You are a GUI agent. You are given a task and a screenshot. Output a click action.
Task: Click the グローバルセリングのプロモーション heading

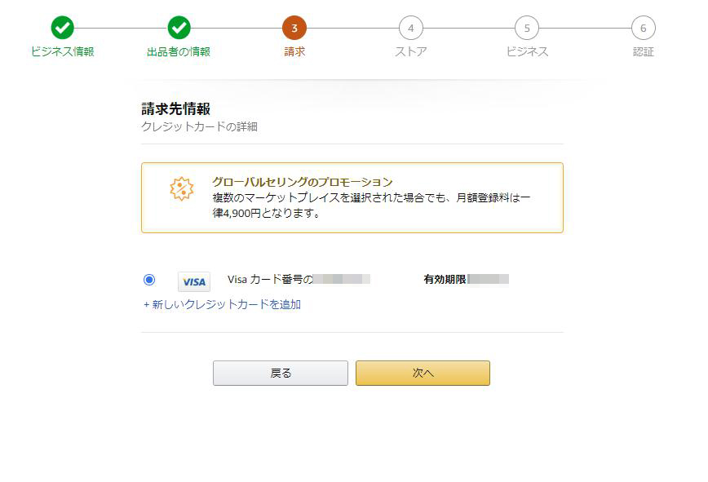(x=303, y=182)
